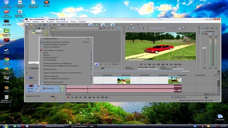This screenshot has width=228, height=128.
Task: Switch to Bandicam in the taskbar
Action: 54,126
